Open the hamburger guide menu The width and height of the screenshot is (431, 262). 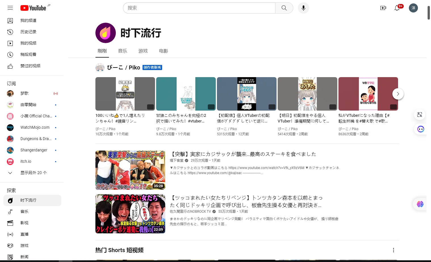(10, 8)
